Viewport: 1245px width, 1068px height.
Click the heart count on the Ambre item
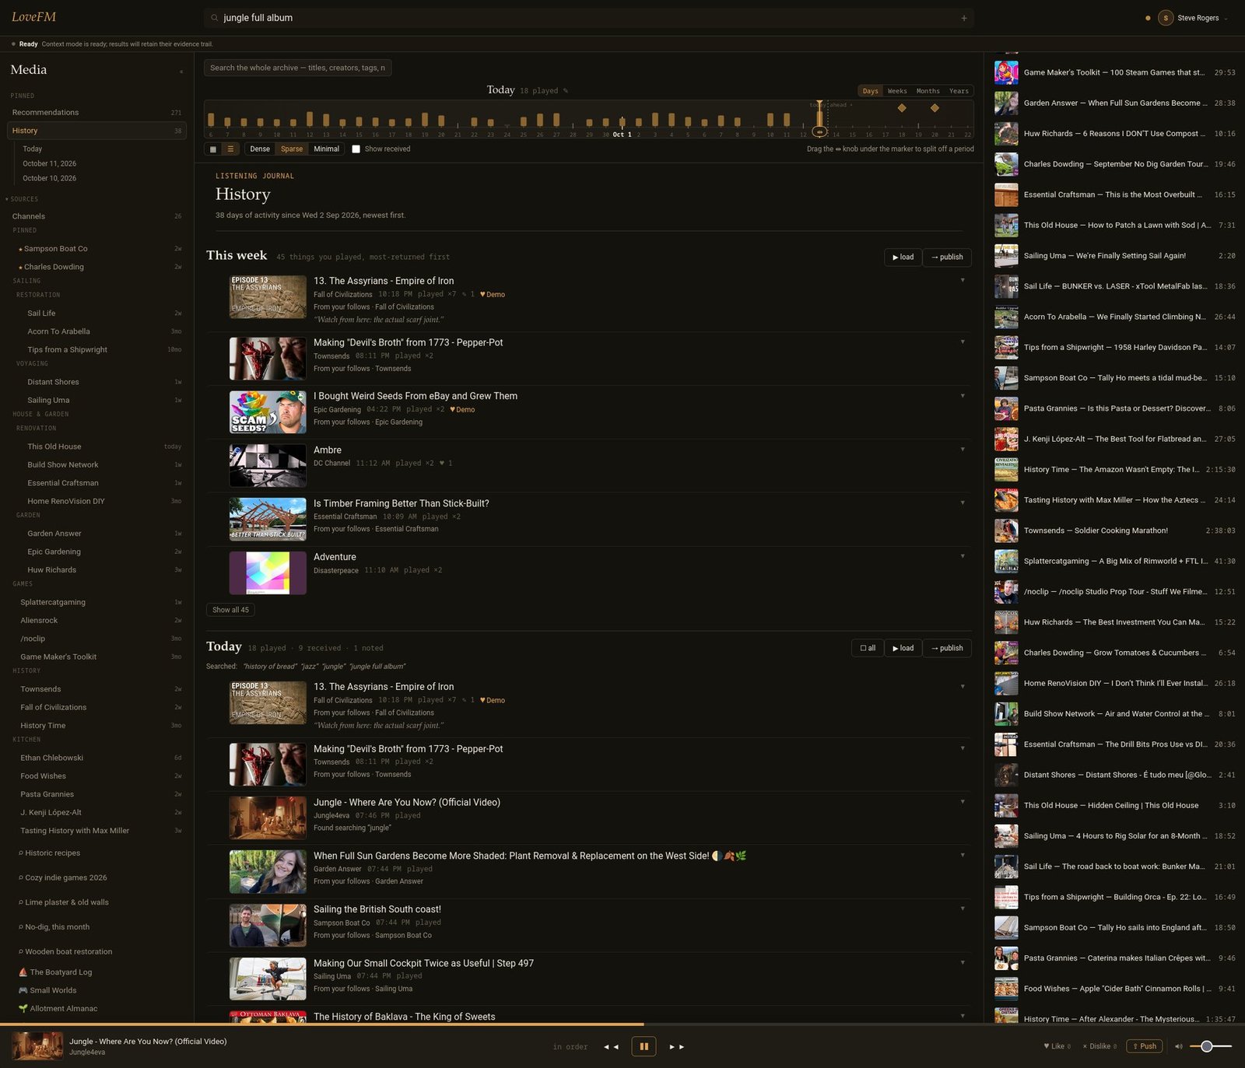(x=446, y=464)
